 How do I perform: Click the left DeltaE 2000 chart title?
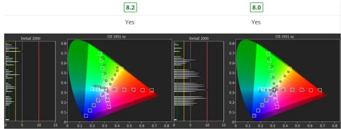click(30, 38)
